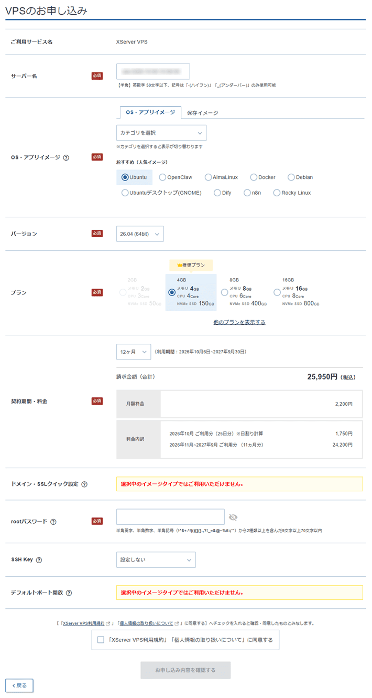This screenshot has height=698, width=372.
Task: Click external link icon after XServer VPS利用規約
Action: point(108,623)
